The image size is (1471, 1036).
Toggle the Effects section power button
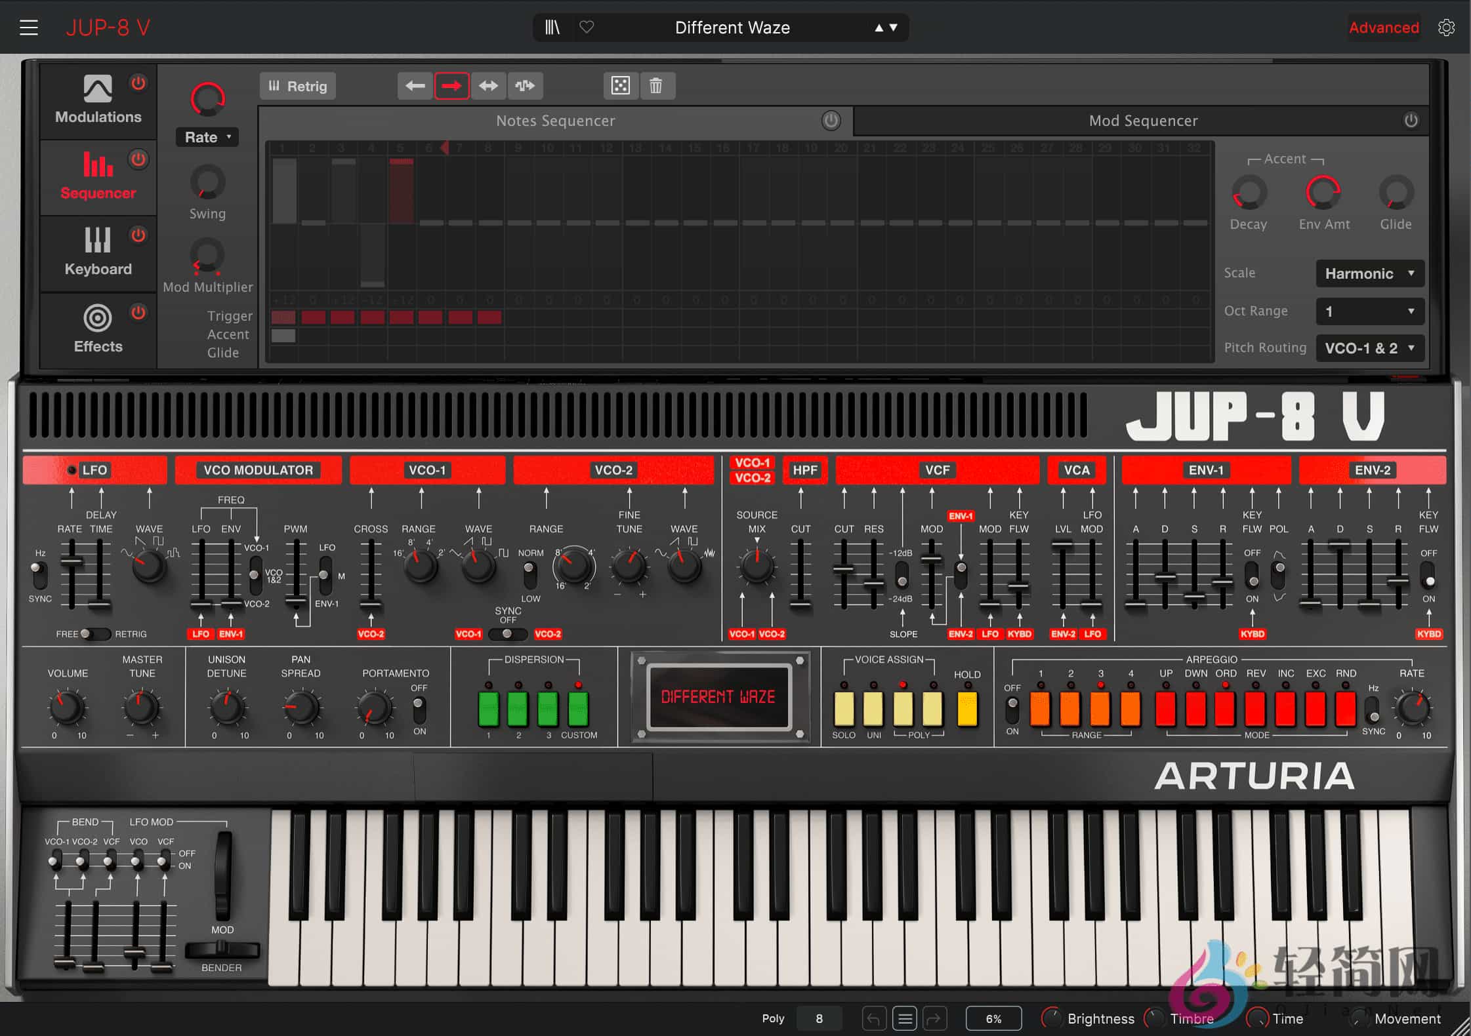[x=138, y=312]
